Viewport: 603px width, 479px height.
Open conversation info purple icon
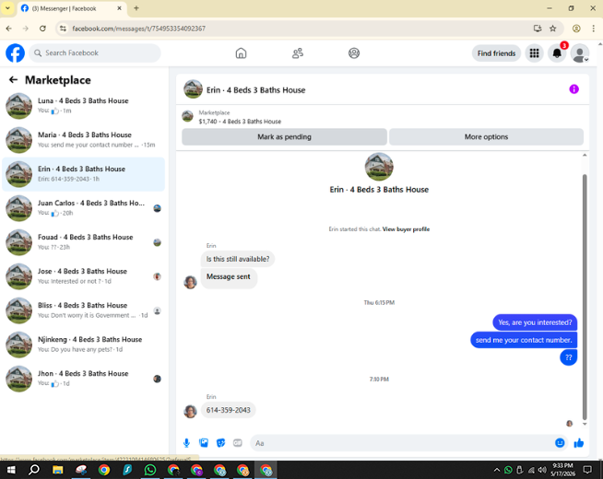(573, 89)
